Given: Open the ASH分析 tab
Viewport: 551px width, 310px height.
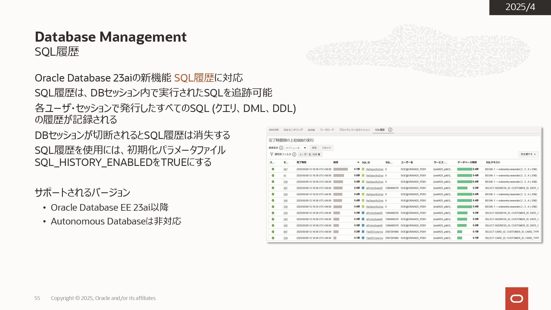Looking at the screenshot, I should click(x=274, y=130).
